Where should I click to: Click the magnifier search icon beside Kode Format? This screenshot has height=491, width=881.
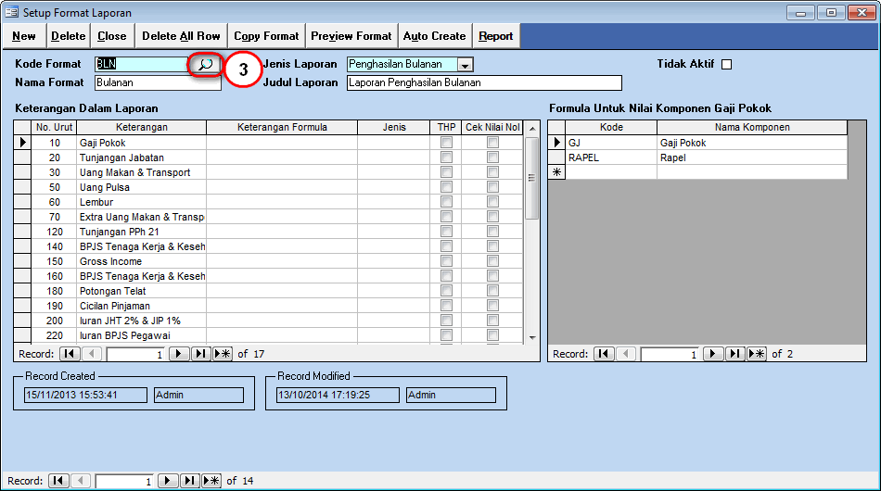[205, 65]
